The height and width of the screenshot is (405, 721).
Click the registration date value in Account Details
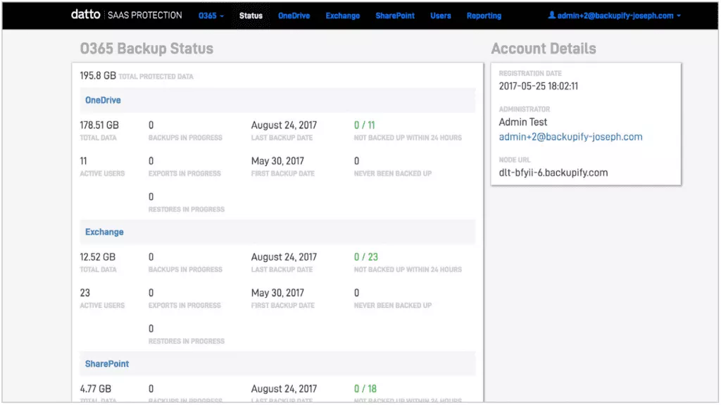click(x=539, y=87)
